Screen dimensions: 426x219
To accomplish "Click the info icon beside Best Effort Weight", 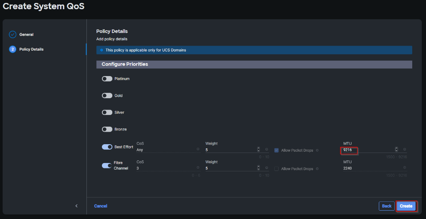I will [x=266, y=149].
